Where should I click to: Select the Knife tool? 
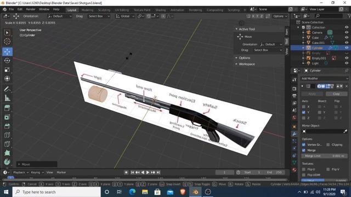click(7, 144)
